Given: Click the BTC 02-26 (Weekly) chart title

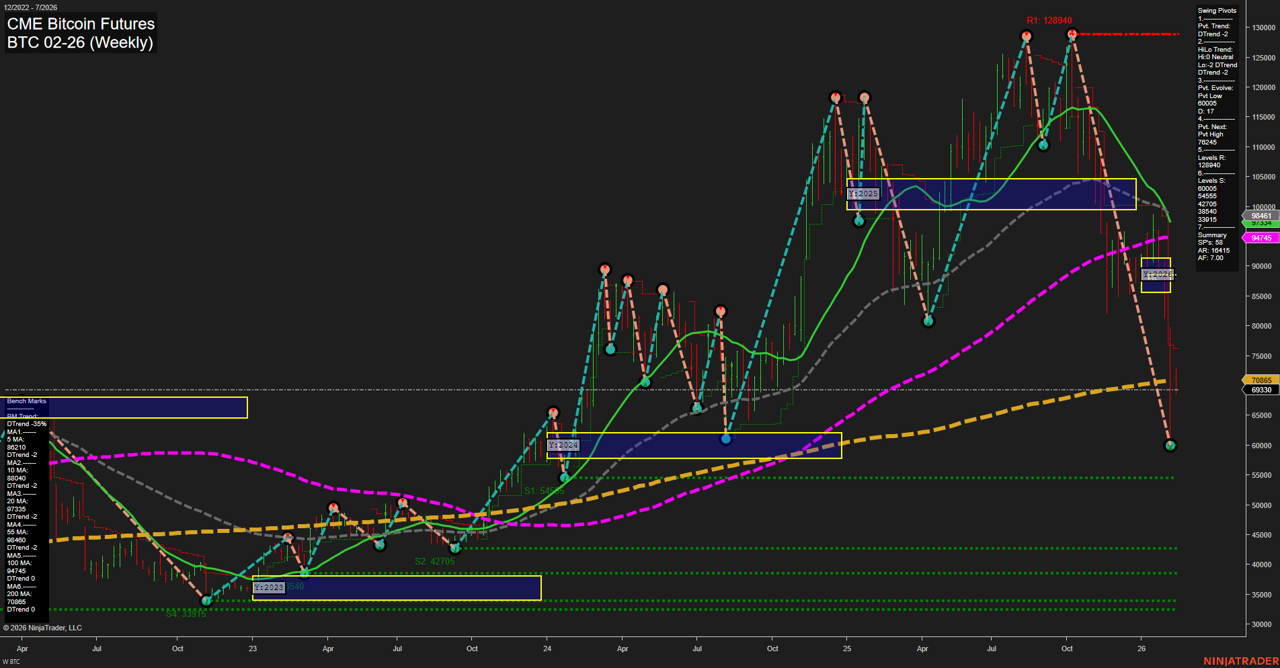Looking at the screenshot, I should click(x=78, y=42).
